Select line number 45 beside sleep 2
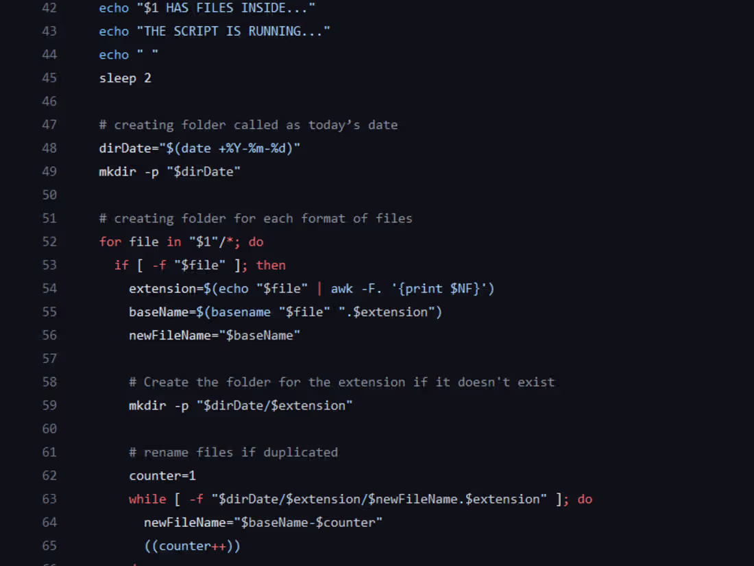 point(49,78)
